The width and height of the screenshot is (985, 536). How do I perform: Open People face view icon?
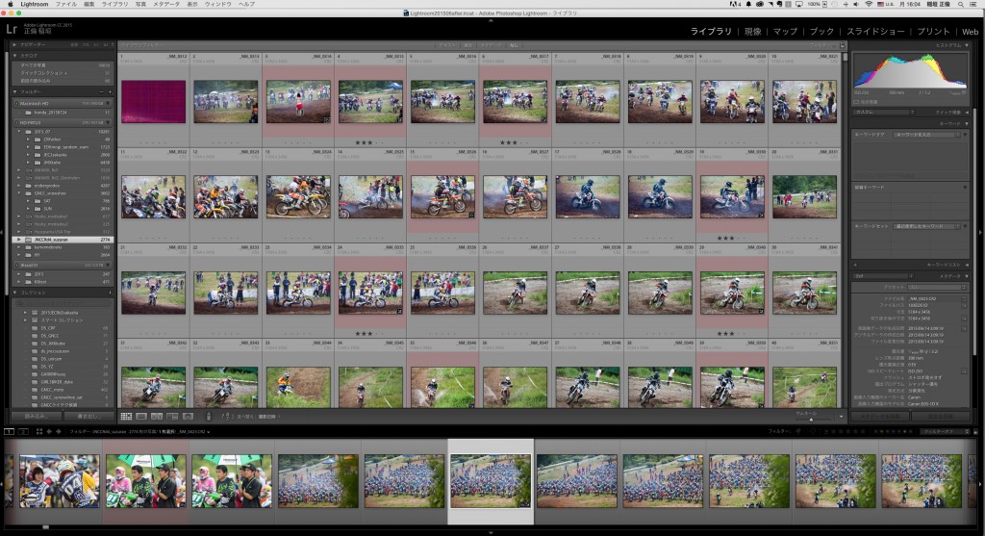point(188,417)
